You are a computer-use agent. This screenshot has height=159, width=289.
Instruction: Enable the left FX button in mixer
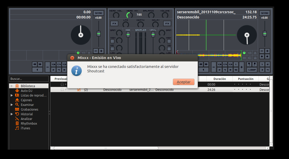(114, 23)
